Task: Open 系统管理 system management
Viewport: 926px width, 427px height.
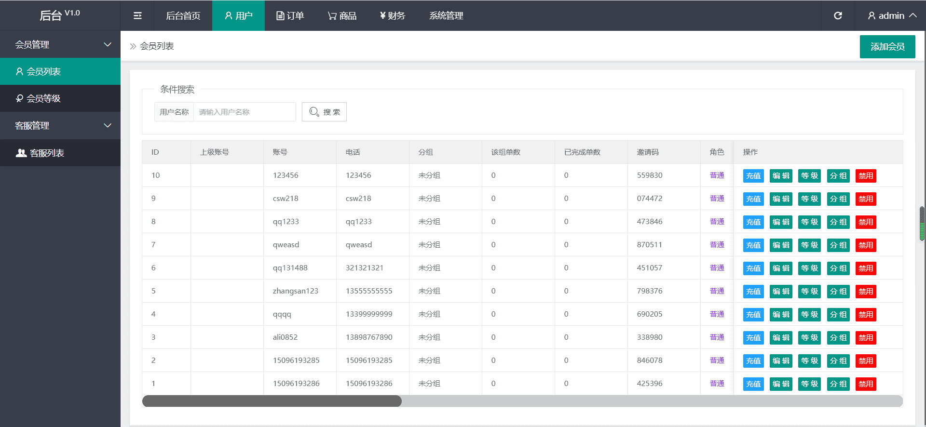Action: [x=446, y=15]
